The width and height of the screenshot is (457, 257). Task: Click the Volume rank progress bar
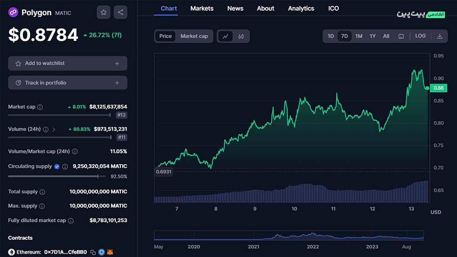click(60, 137)
